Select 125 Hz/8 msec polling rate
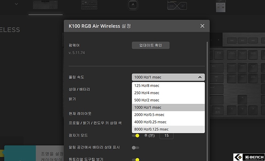 tap(168, 86)
